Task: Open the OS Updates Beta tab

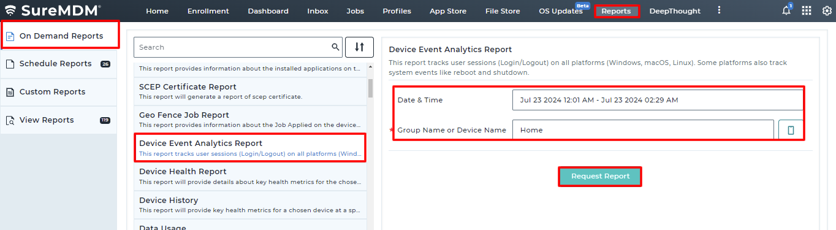Action: pyautogui.click(x=561, y=11)
